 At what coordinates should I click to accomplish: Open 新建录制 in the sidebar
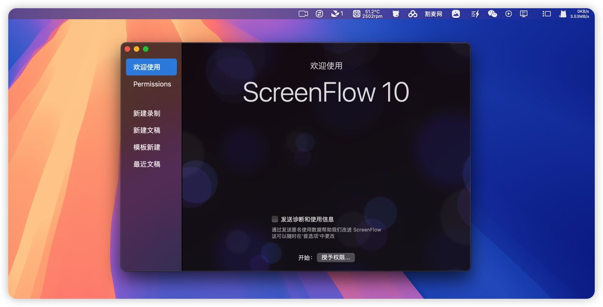[147, 113]
